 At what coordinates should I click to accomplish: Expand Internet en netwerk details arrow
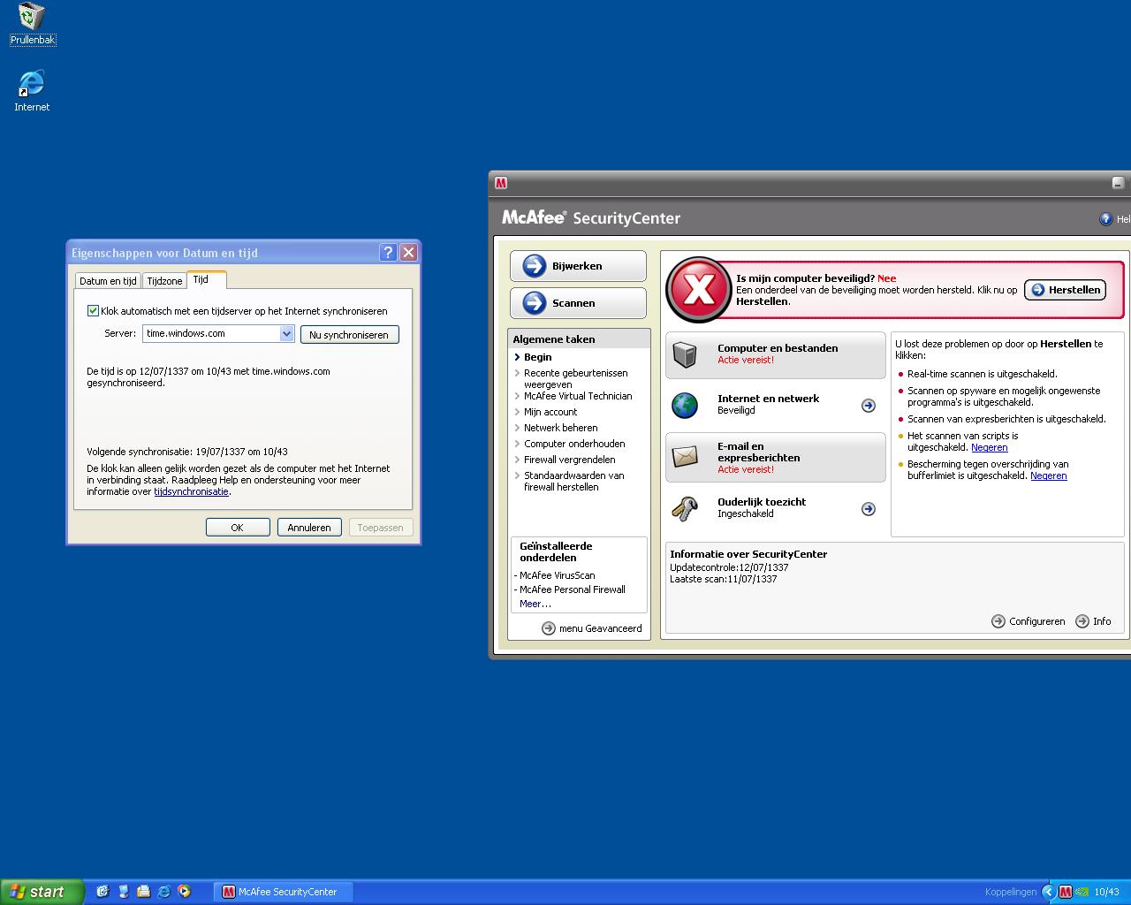pyautogui.click(x=869, y=406)
